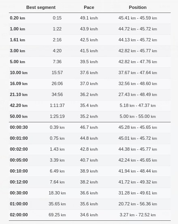
Task: Click the 00:30:00 distance 18.30 km
Action: [57, 193]
